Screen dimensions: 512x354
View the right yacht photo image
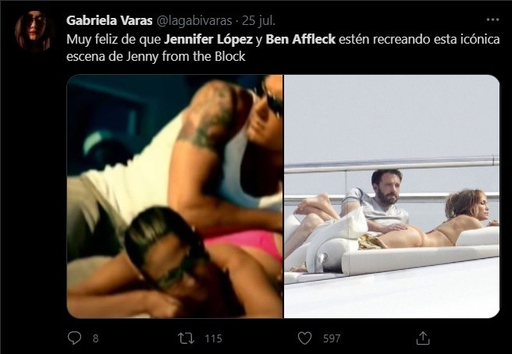[x=392, y=196]
